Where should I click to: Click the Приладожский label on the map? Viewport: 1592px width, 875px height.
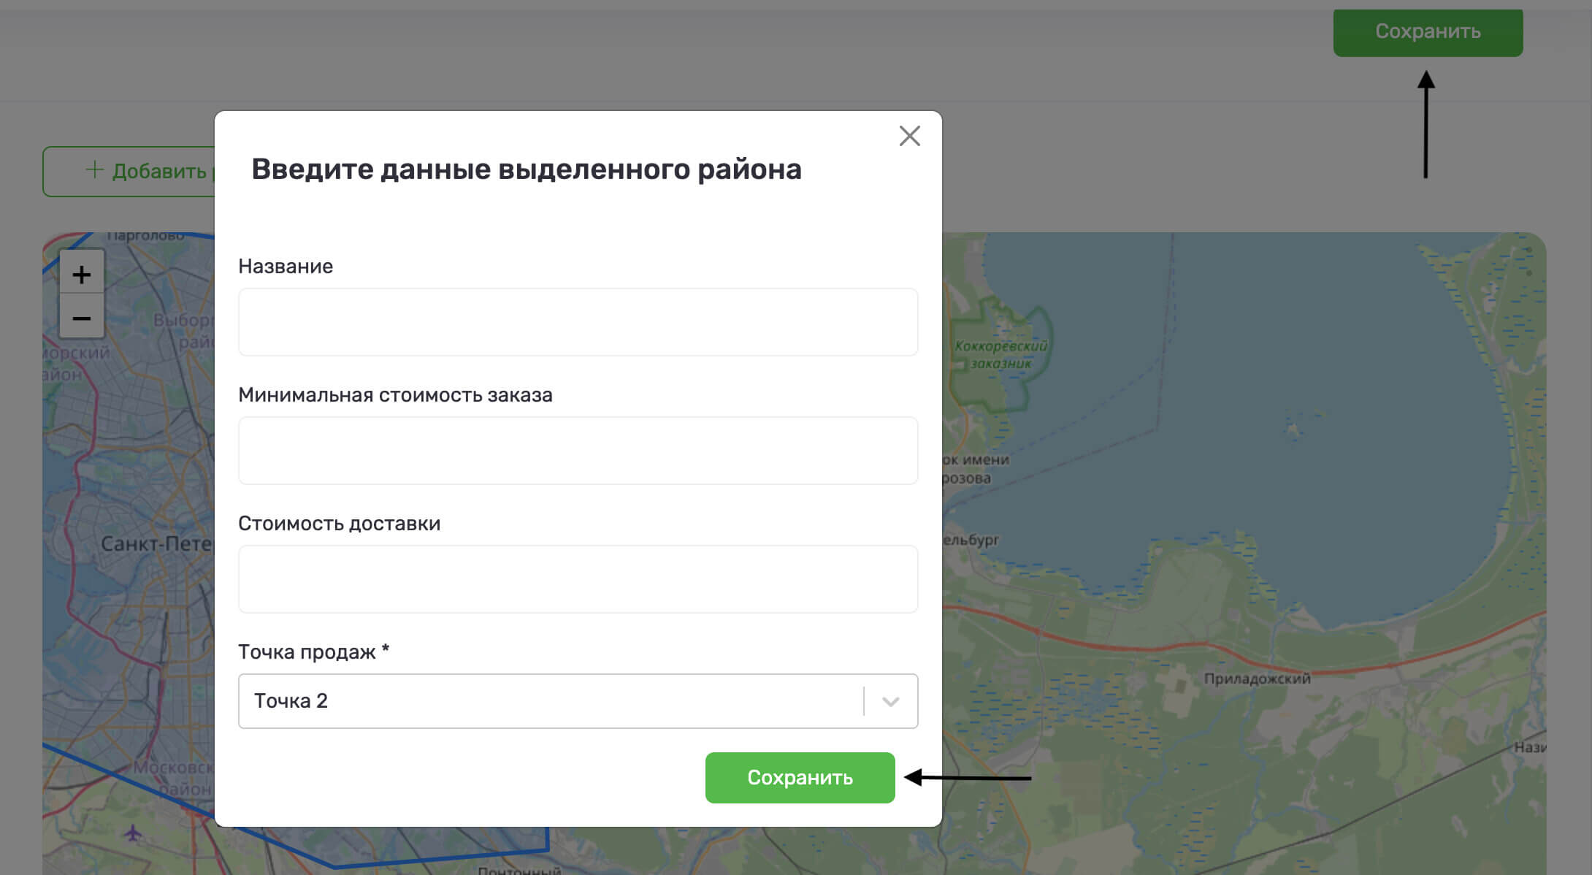tap(1257, 679)
